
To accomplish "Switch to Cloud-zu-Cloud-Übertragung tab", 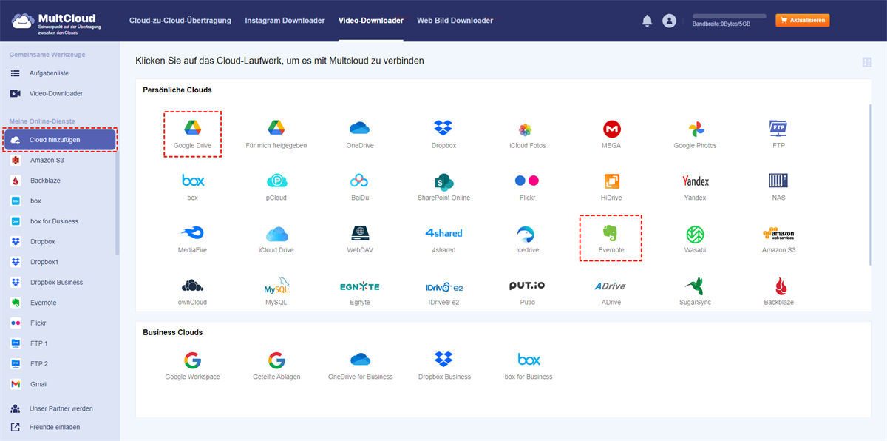I will [180, 21].
